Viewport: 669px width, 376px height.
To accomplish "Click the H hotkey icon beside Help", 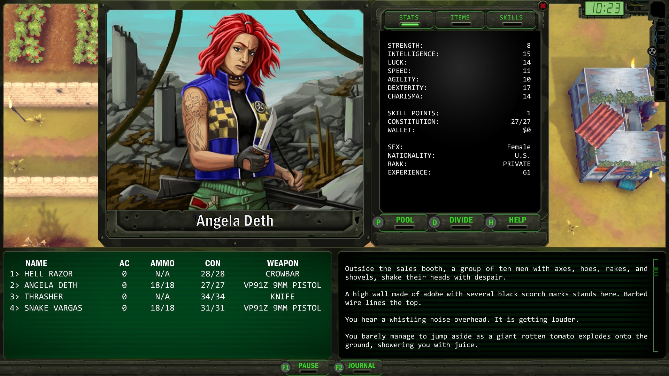I will point(491,222).
